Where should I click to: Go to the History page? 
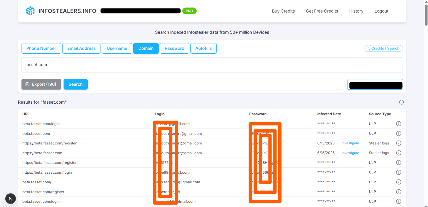[x=356, y=11]
